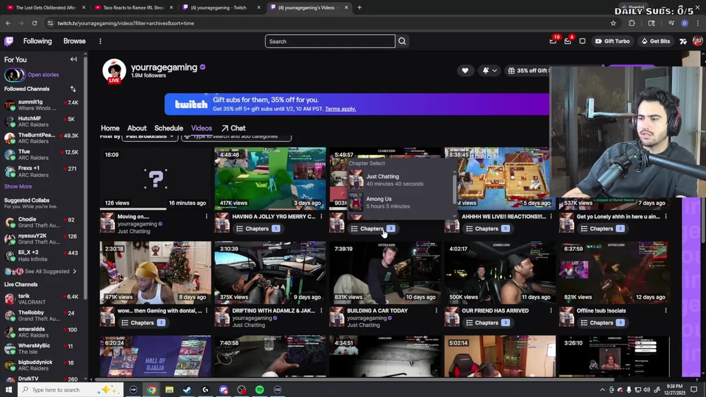The image size is (706, 397).
Task: Expand Chapters for HAVING A JOLLY YRG MERRY video
Action: click(x=257, y=229)
